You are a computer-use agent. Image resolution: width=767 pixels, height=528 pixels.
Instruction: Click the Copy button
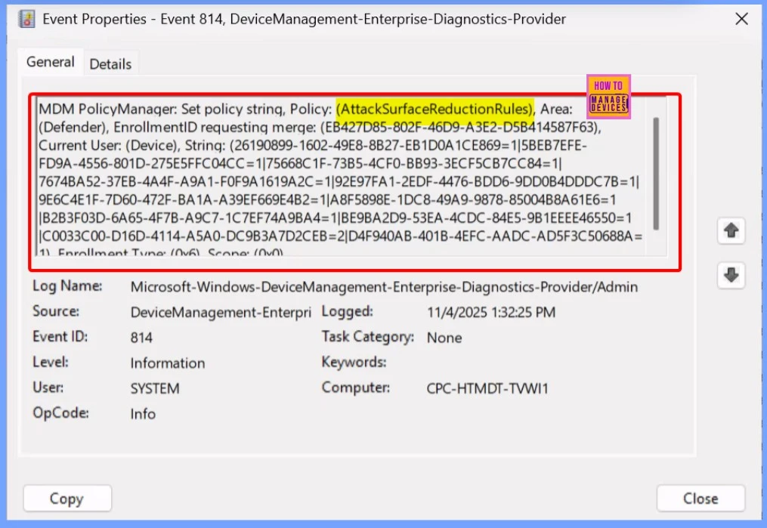[67, 499]
